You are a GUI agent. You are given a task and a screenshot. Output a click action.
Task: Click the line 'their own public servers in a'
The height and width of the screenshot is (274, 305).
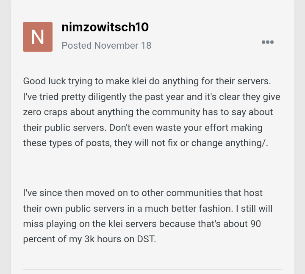tap(148, 209)
